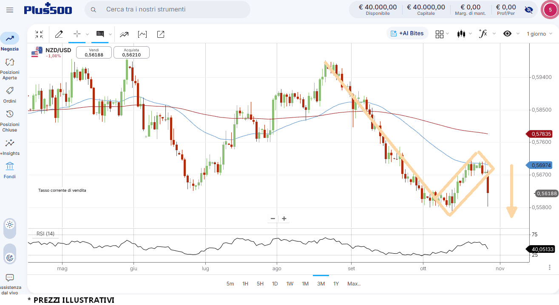Zoom out chart with minus button

tap(273, 219)
